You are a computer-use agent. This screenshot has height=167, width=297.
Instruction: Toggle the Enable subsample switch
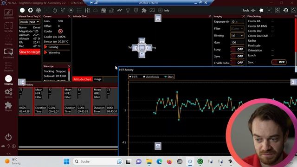point(237,63)
